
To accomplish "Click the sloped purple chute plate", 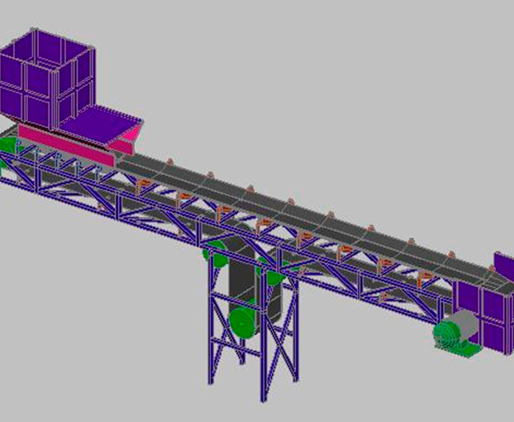I will [x=107, y=122].
